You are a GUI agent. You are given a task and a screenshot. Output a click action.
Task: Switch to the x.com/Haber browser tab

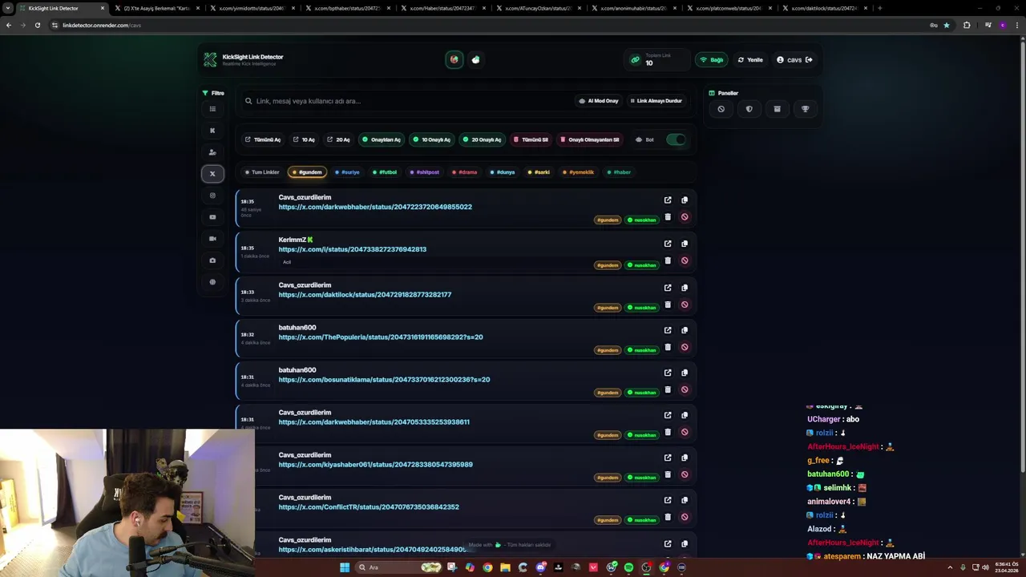[x=439, y=8]
